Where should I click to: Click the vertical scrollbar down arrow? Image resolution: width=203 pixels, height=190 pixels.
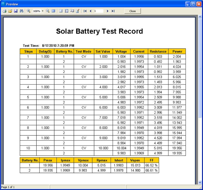tap(200, 182)
